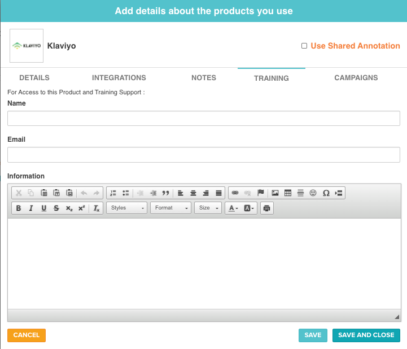Open the smiley emoticon picker
Viewport: 407px width, 349px height.
(313, 193)
